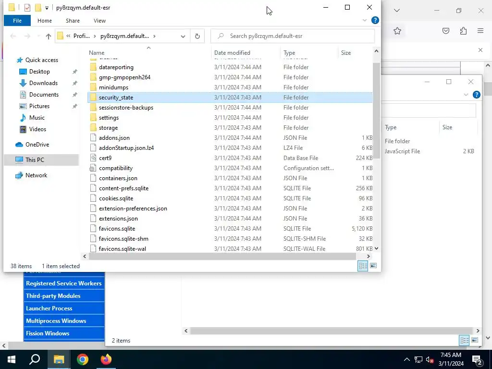
Task: Open Firefox extensions puzzle icon
Action: [x=463, y=31]
